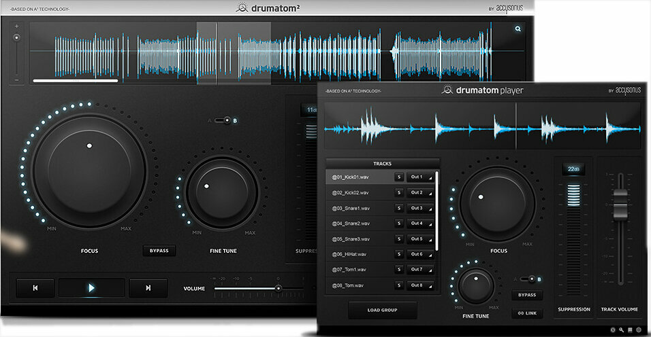Open the Out 1 output dropdown
The height and width of the screenshot is (337, 651).
[x=420, y=177]
